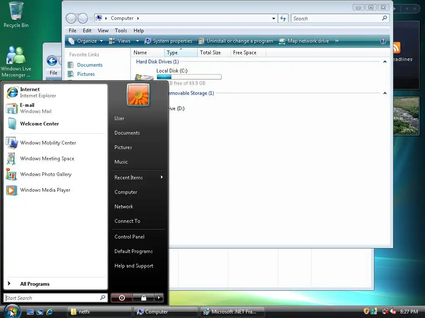Image resolution: width=425 pixels, height=318 pixels.
Task: Click Show Desktop quick launch icon
Action: [x=30, y=312]
